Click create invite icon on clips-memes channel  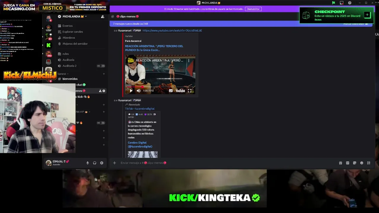(x=100, y=91)
